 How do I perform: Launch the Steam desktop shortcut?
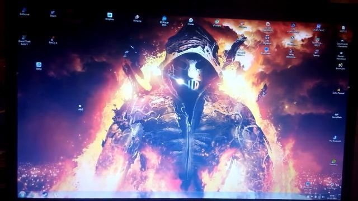coord(53,13)
